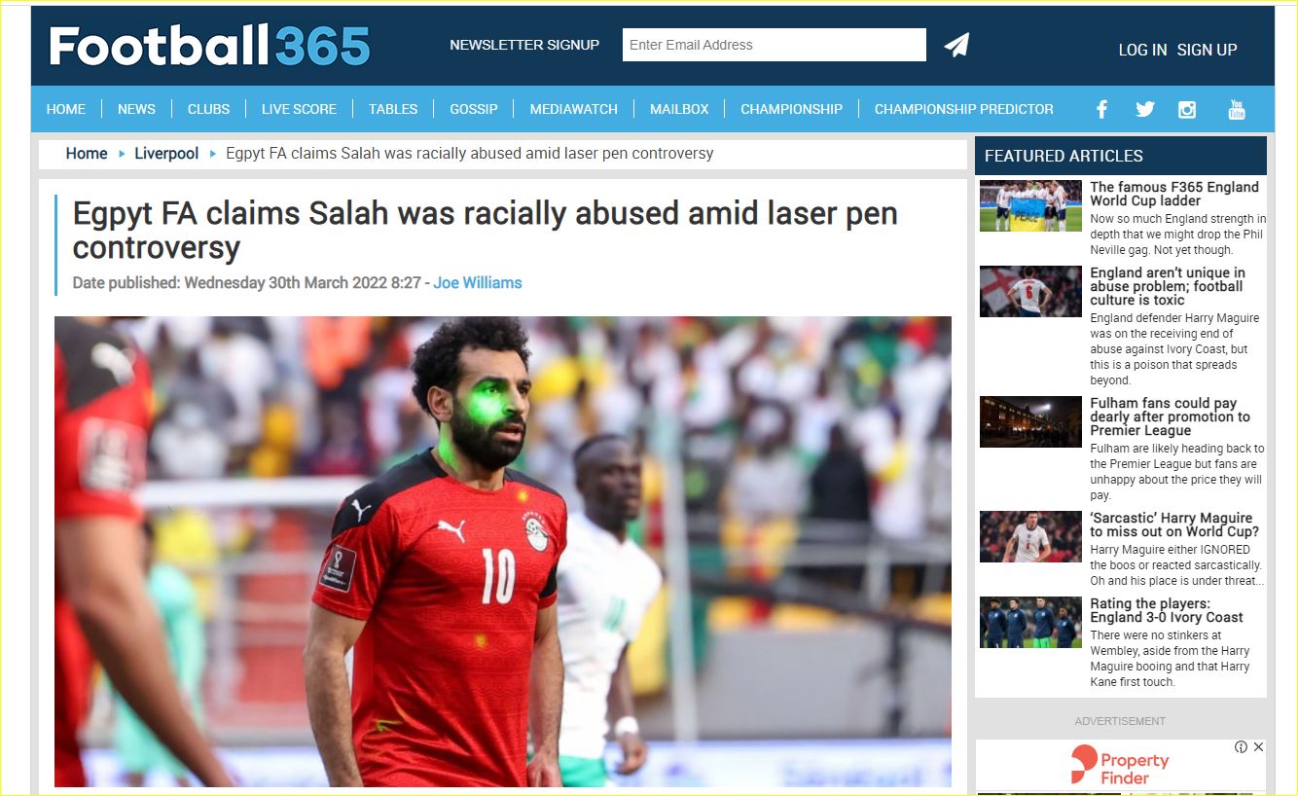The width and height of the screenshot is (1298, 796).
Task: Go to Liverpool in the breadcrumb
Action: 166,154
